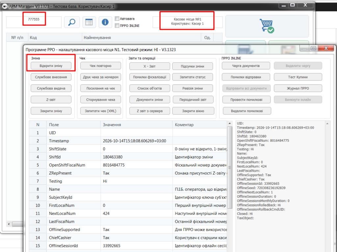Show Список об'єктів
This screenshot has height=252, width=337.
[x=150, y=88]
